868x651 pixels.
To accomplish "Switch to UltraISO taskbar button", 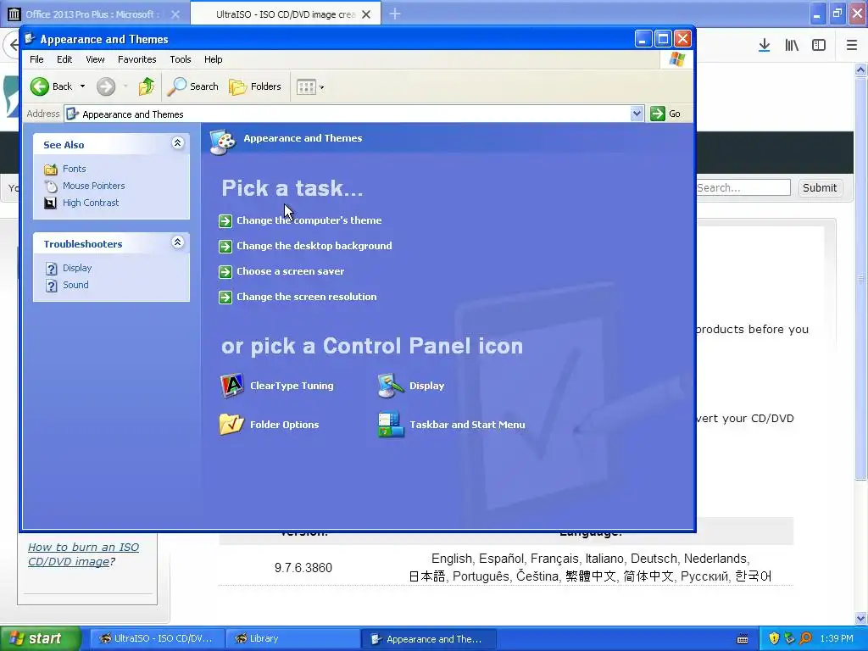I will (157, 638).
